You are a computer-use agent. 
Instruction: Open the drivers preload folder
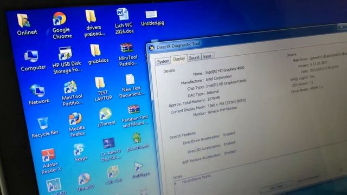[91, 16]
